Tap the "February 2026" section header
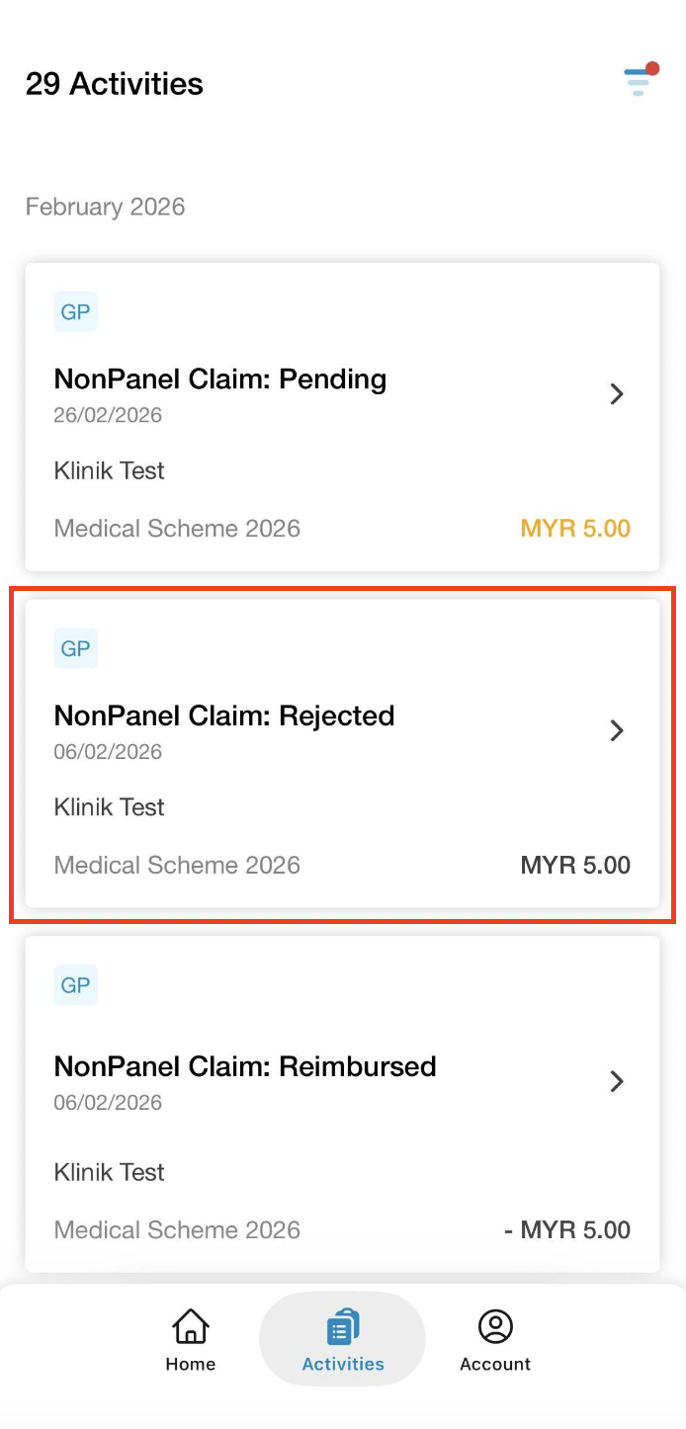The image size is (686, 1429). [106, 207]
